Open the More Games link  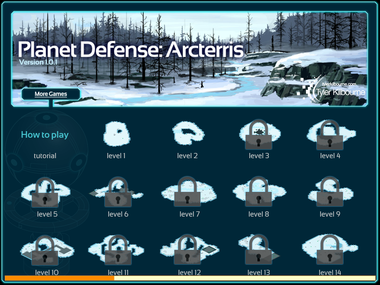click(x=51, y=94)
